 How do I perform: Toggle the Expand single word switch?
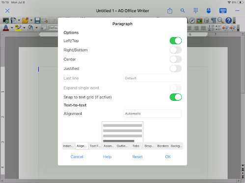click(x=176, y=88)
